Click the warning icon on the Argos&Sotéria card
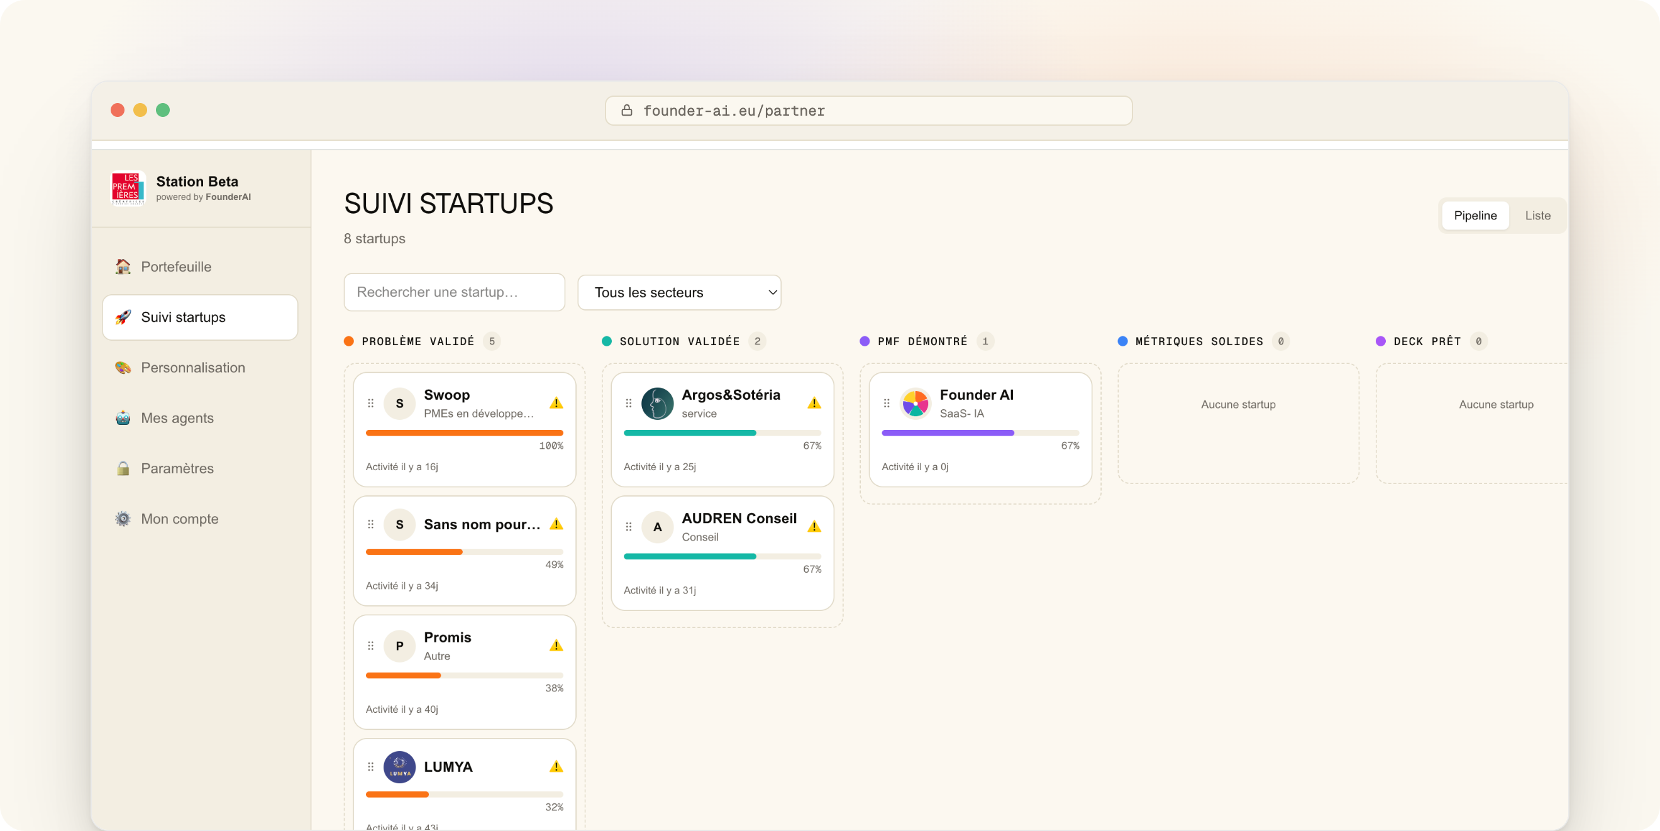1660x831 pixels. click(x=814, y=404)
